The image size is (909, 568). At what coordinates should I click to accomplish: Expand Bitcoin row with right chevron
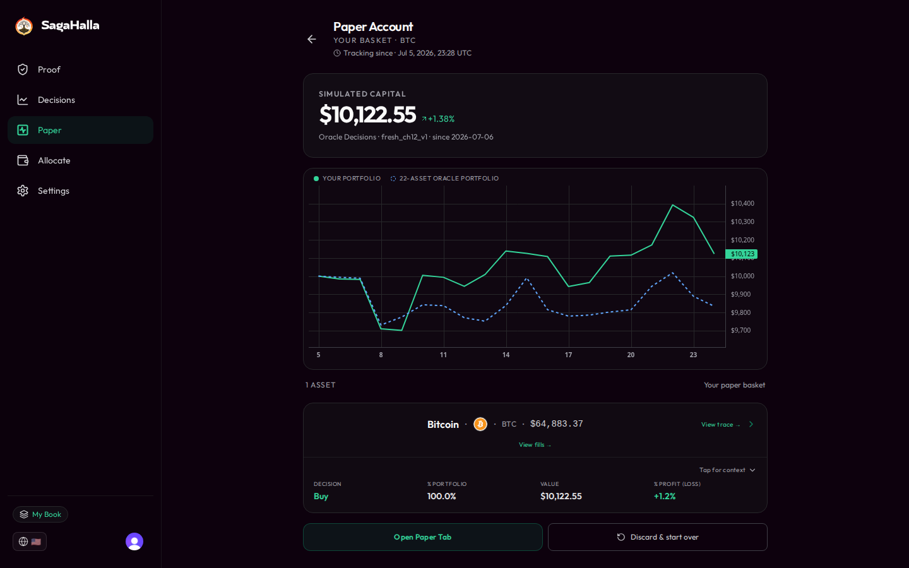tap(751, 424)
